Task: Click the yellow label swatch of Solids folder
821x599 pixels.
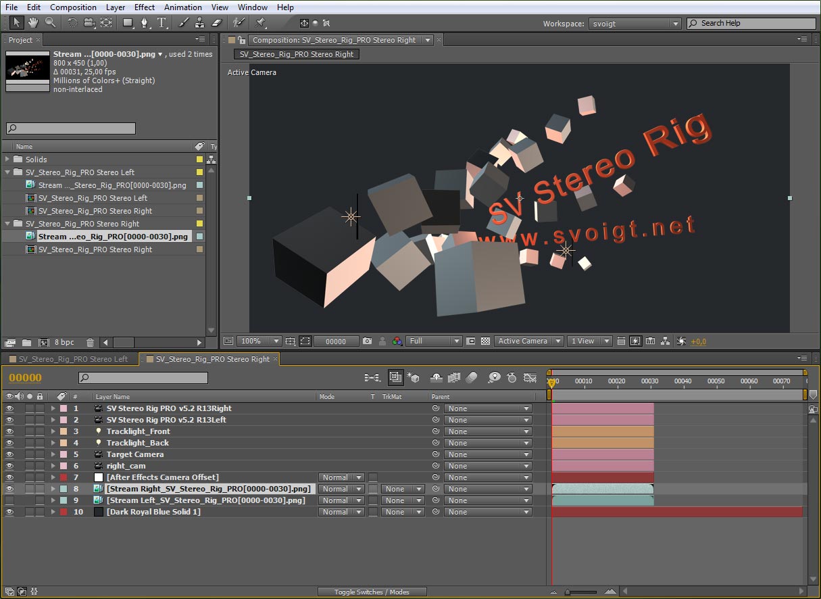Action: pyautogui.click(x=199, y=160)
